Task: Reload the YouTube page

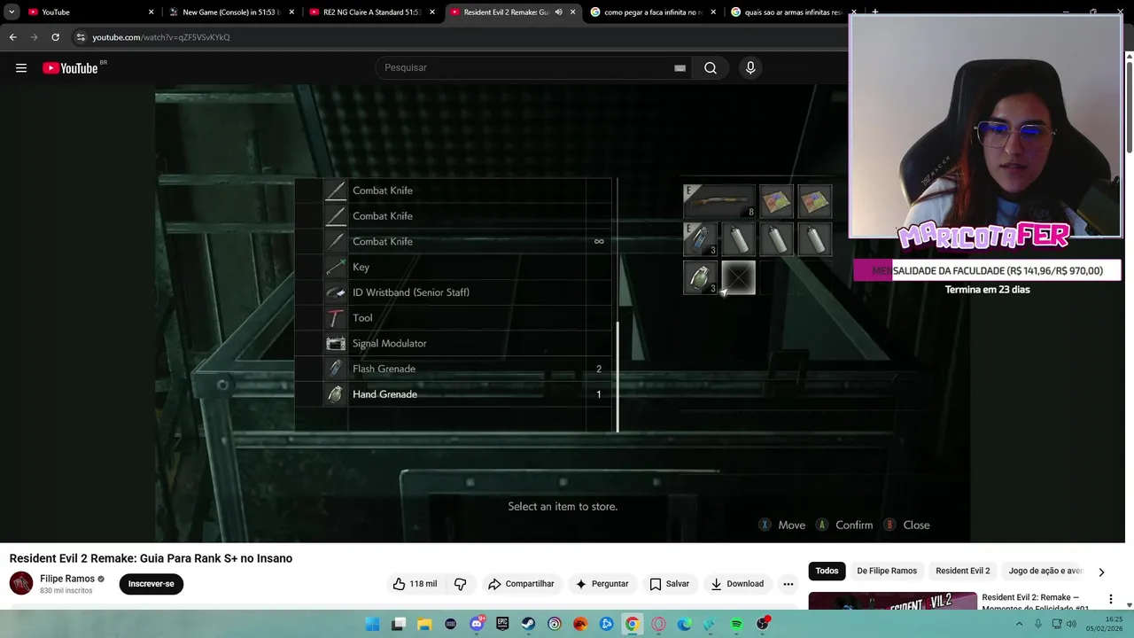Action: point(55,37)
